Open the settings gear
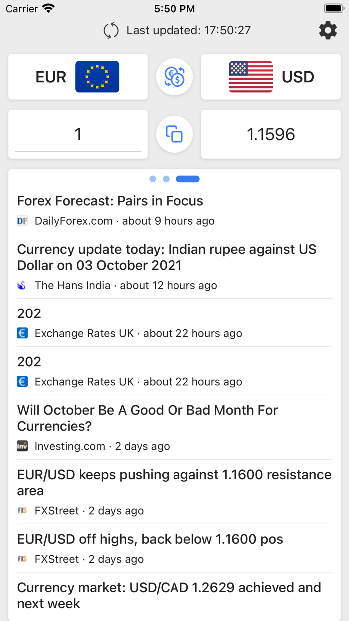 pos(328,30)
